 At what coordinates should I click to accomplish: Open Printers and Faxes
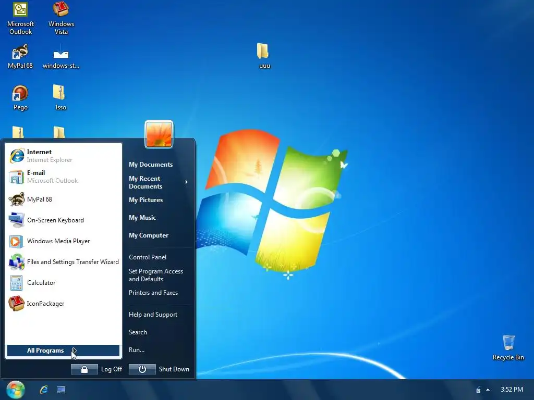(153, 293)
